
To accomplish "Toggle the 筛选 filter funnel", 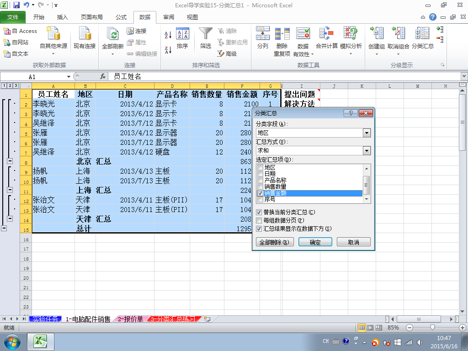I will (206, 38).
